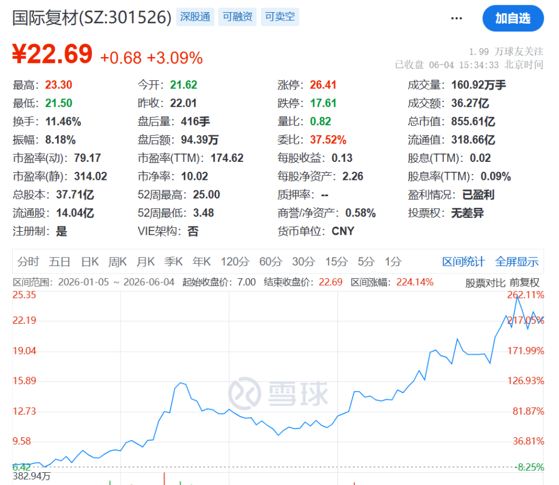Viewport: 559px width, 485px height.
Task: Click the 市盈率(静) value 314.02
Action: pyautogui.click(x=91, y=176)
